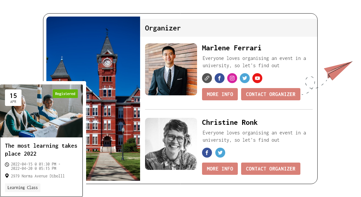Click the location pin icon

click(7, 176)
